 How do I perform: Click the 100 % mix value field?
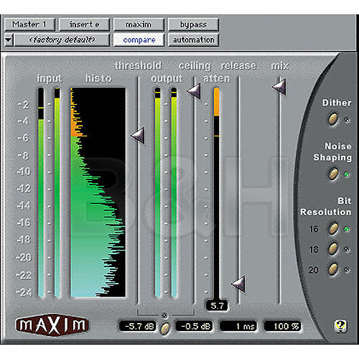(x=283, y=326)
